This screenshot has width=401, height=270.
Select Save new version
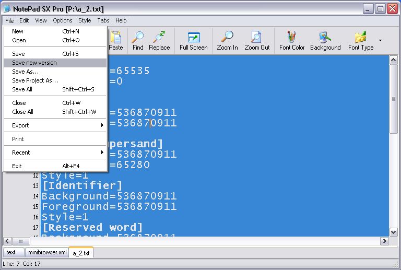55,63
